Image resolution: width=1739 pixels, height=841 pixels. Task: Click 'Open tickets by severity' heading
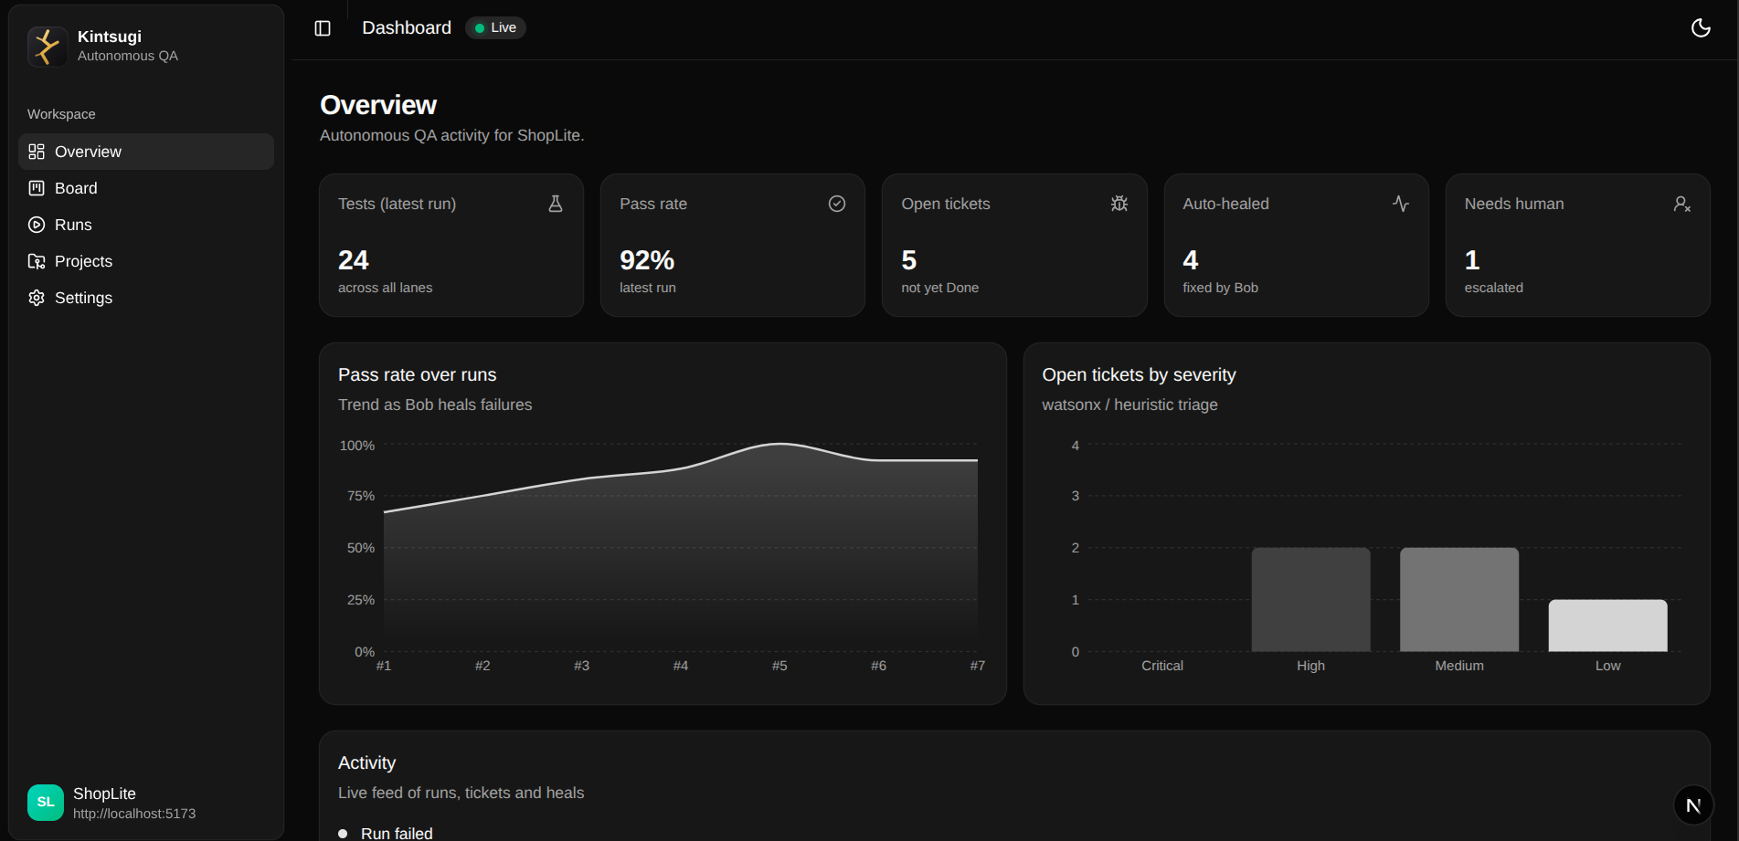coord(1139,374)
